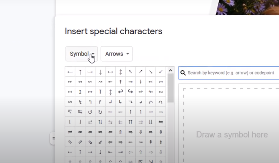Insert the anticlockwise top semicircle arrow ↶
The image size is (279, 163).
pyautogui.click(x=151, y=102)
